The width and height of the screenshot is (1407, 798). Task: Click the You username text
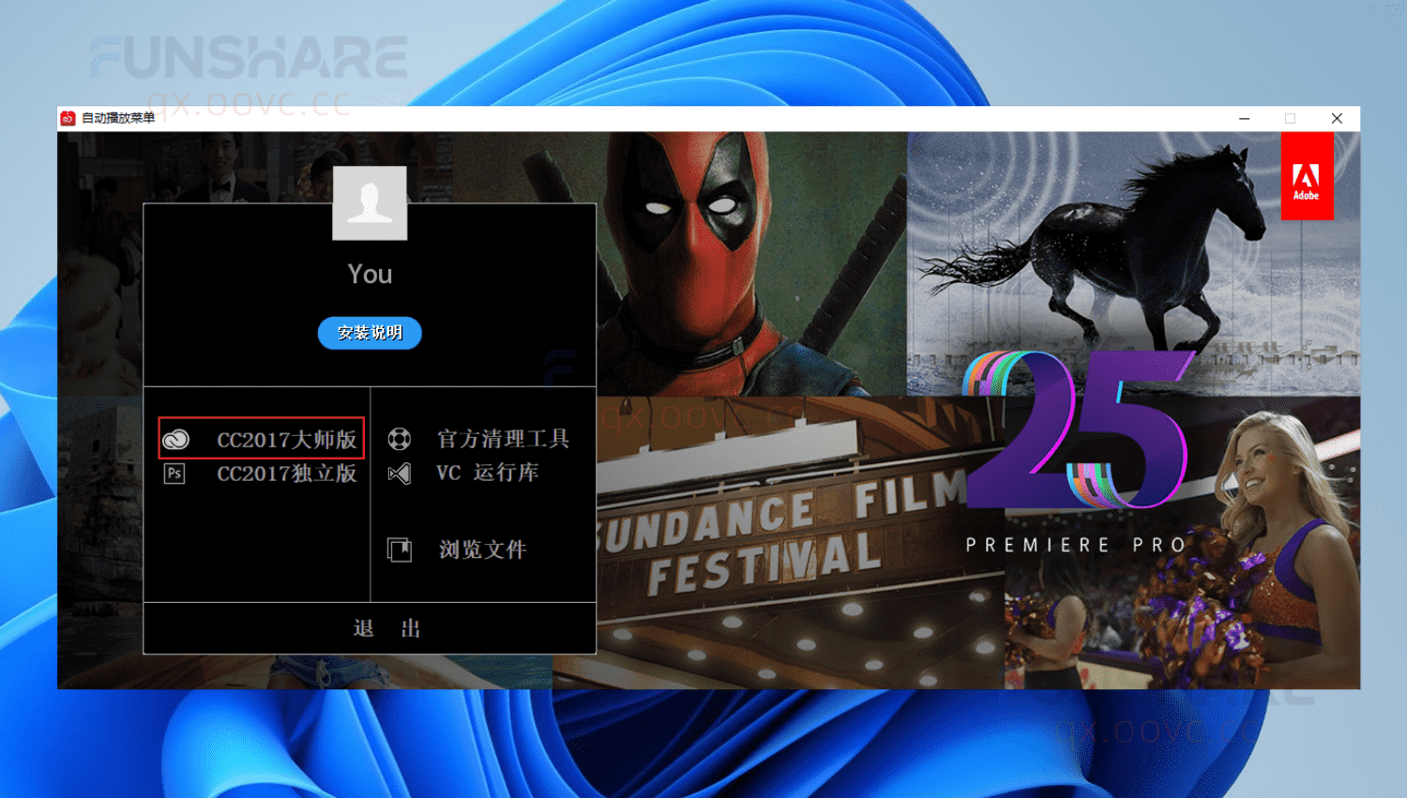pyautogui.click(x=370, y=274)
